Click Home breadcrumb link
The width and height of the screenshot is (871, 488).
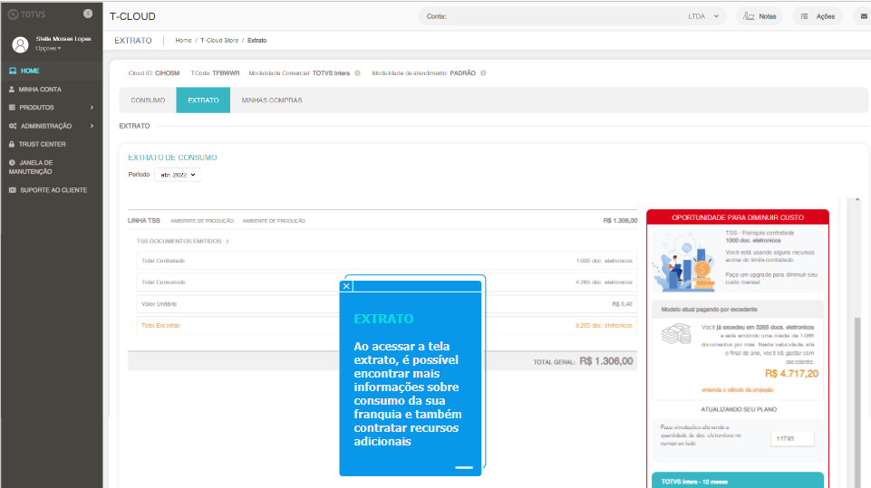click(183, 40)
